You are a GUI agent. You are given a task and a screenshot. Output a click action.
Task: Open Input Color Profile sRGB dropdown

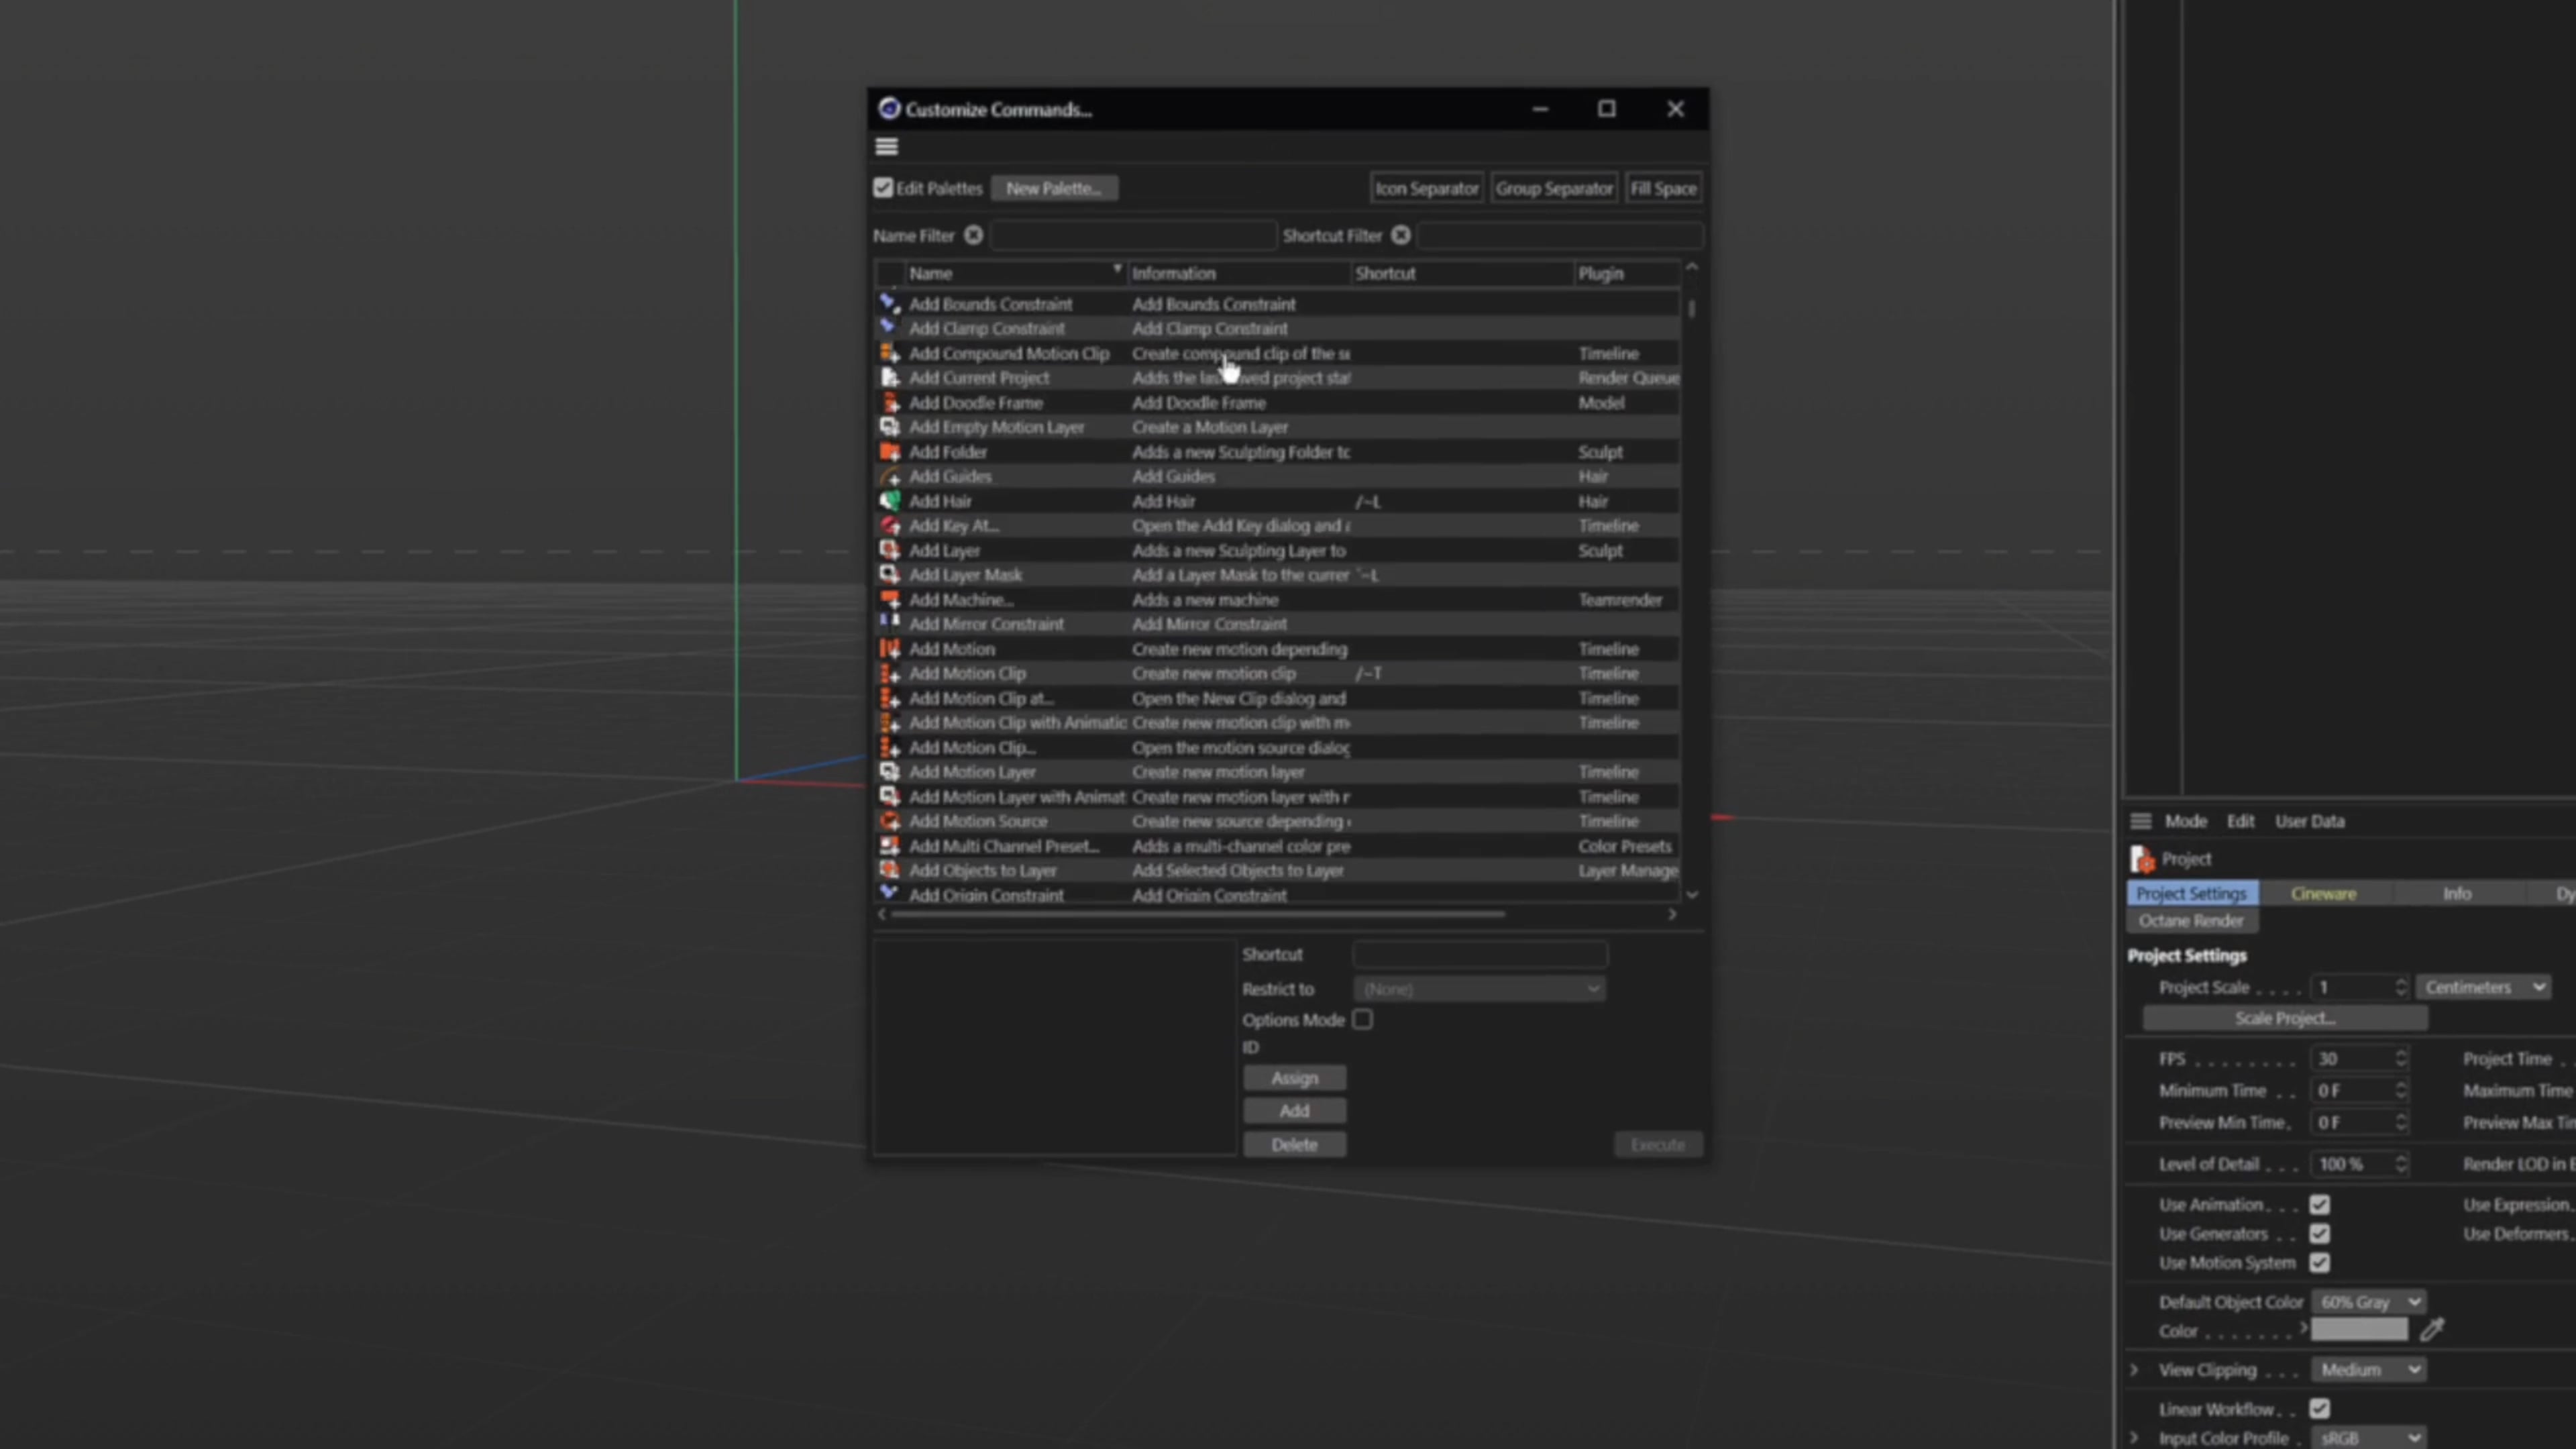coord(2368,1437)
